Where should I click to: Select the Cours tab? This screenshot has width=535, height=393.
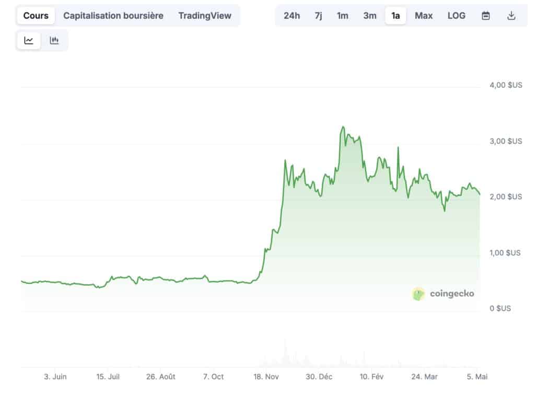coord(36,16)
